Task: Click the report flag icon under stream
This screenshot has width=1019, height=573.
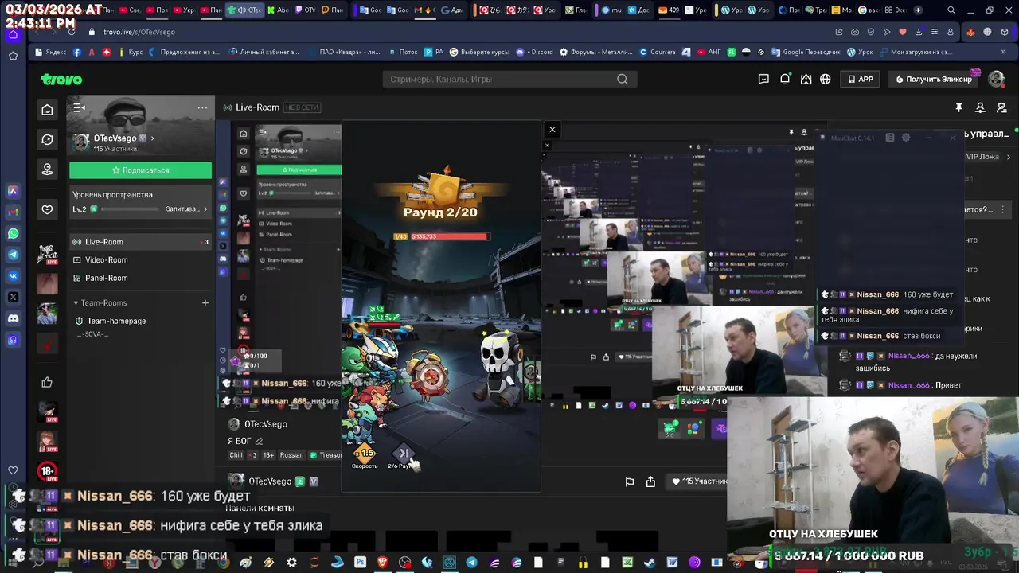Action: coord(630,481)
